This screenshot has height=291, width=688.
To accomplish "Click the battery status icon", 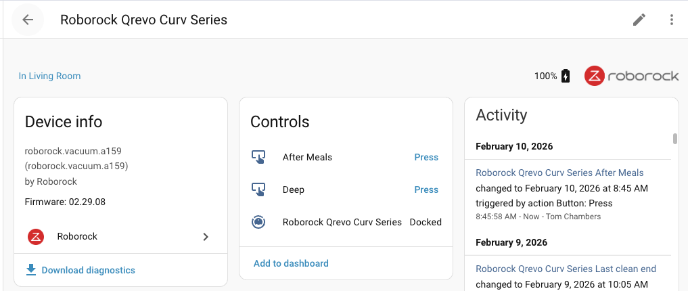I will click(566, 76).
